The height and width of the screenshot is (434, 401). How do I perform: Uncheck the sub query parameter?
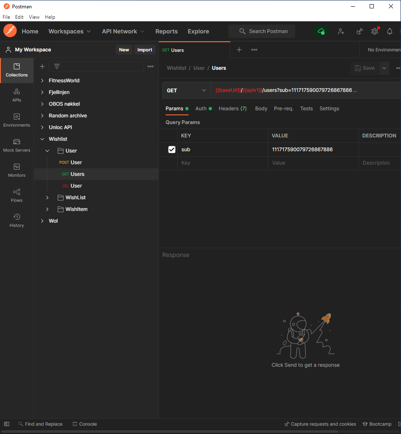pos(171,149)
